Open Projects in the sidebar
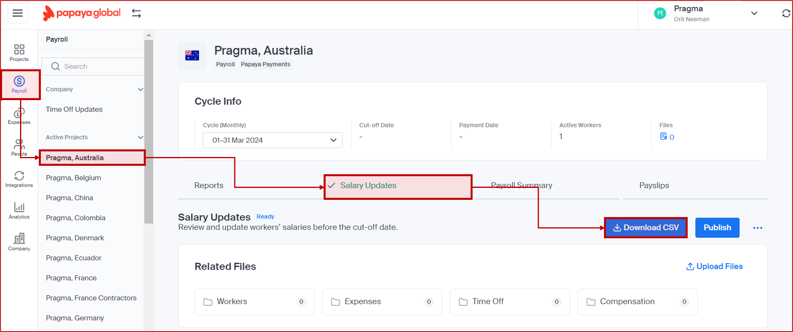The height and width of the screenshot is (332, 793). coord(19,53)
